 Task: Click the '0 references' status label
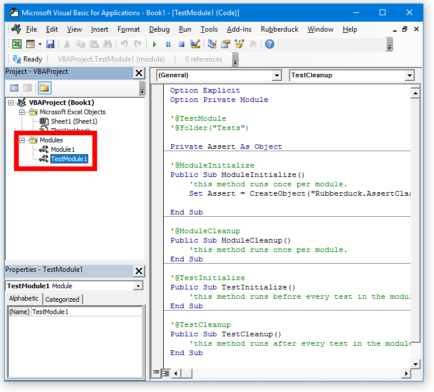[x=204, y=59]
